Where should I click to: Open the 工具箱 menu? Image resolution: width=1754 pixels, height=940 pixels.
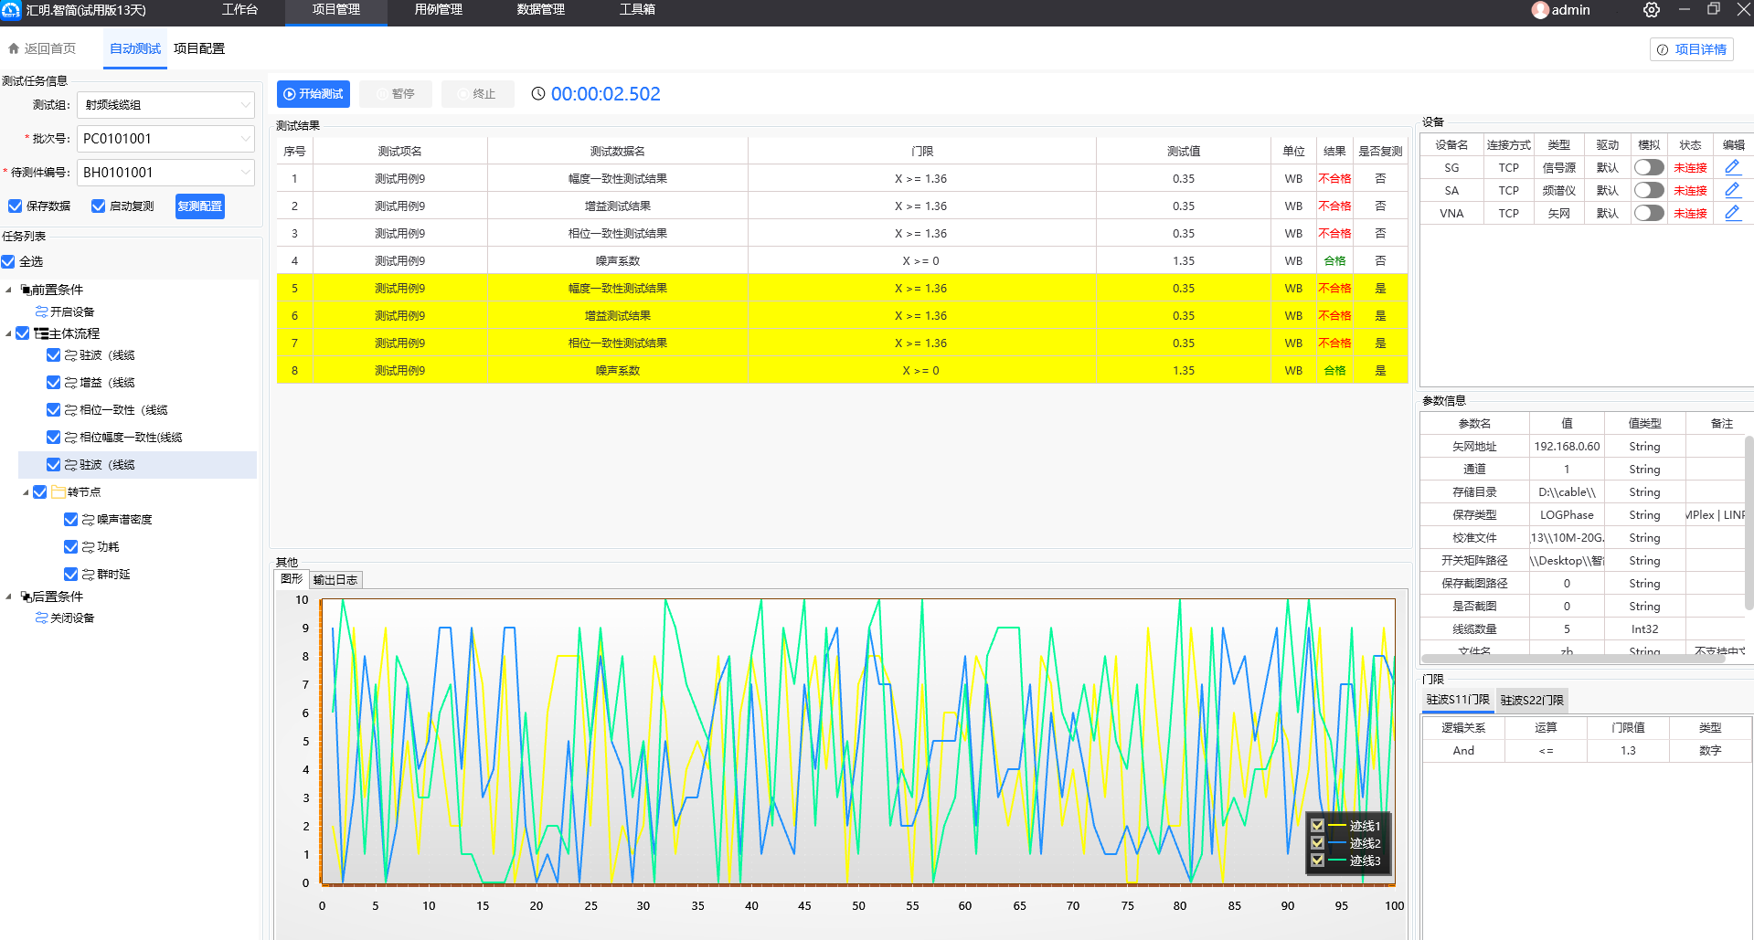click(637, 10)
